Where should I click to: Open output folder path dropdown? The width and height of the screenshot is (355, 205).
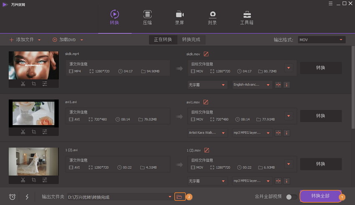click(x=170, y=197)
